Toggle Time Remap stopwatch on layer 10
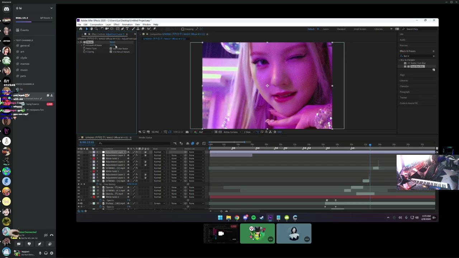This screenshot has width=459, height=258. click(x=97, y=184)
